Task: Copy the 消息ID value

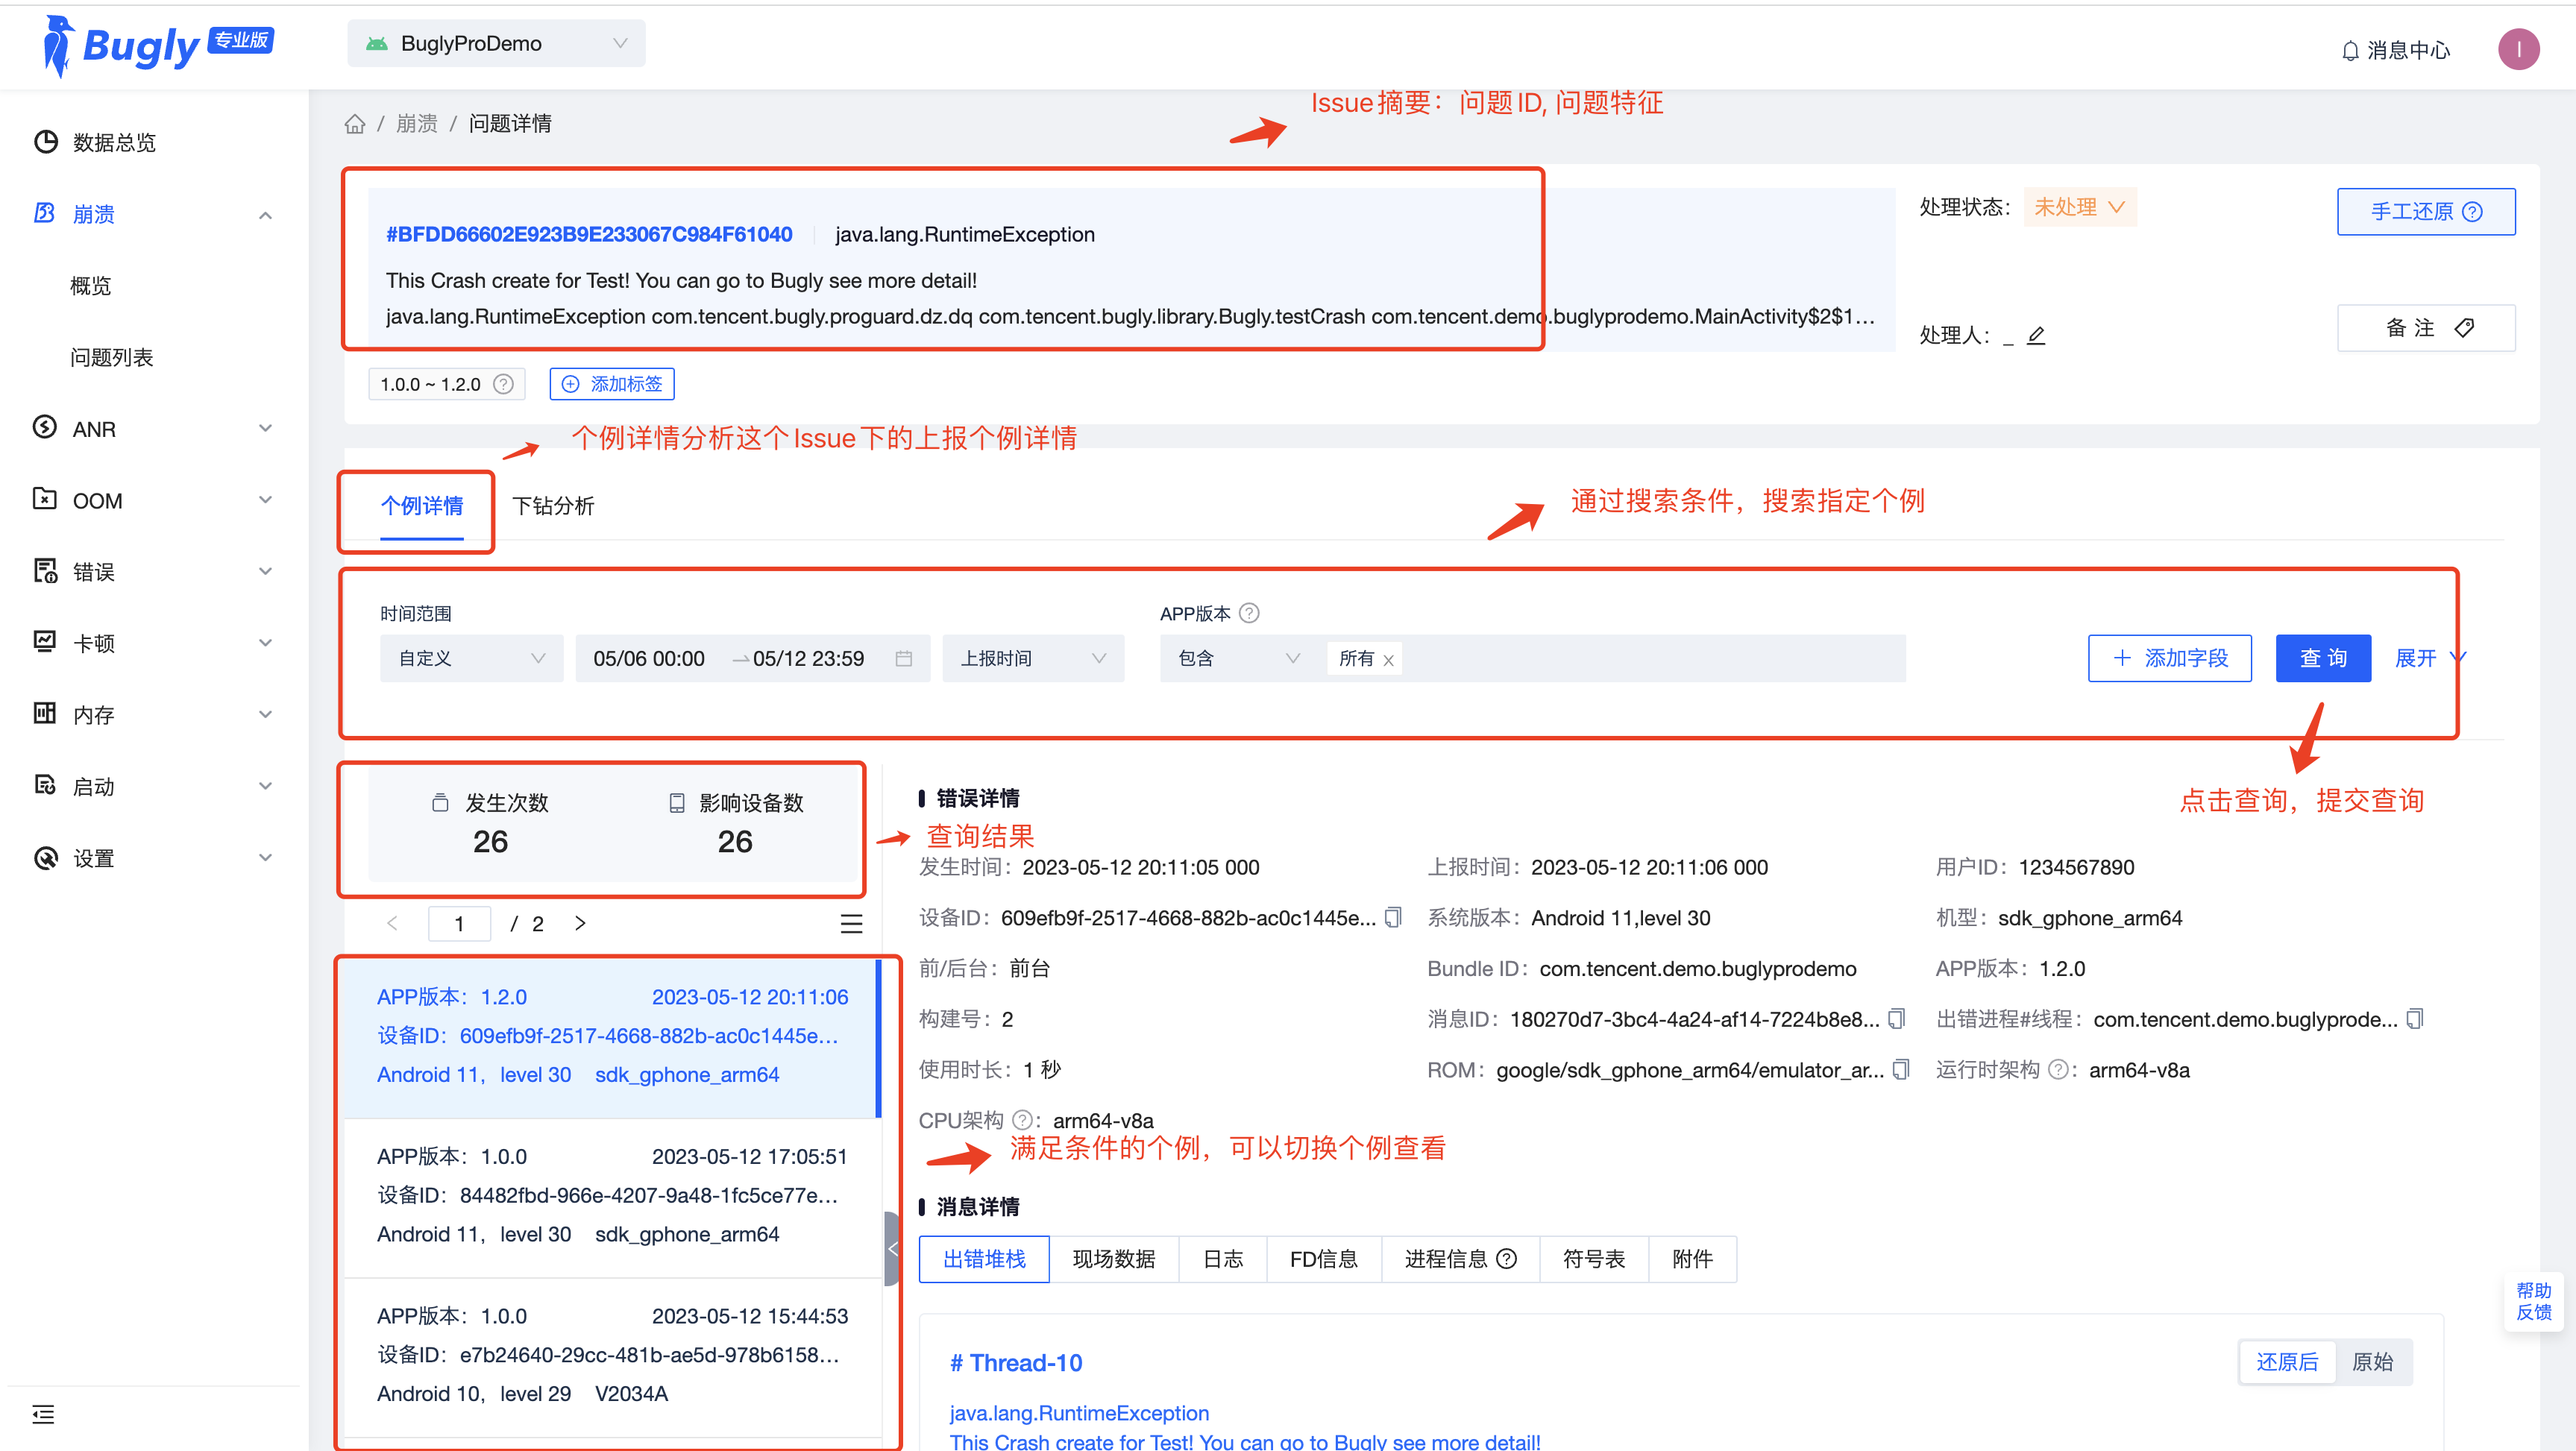Action: click(1896, 1018)
